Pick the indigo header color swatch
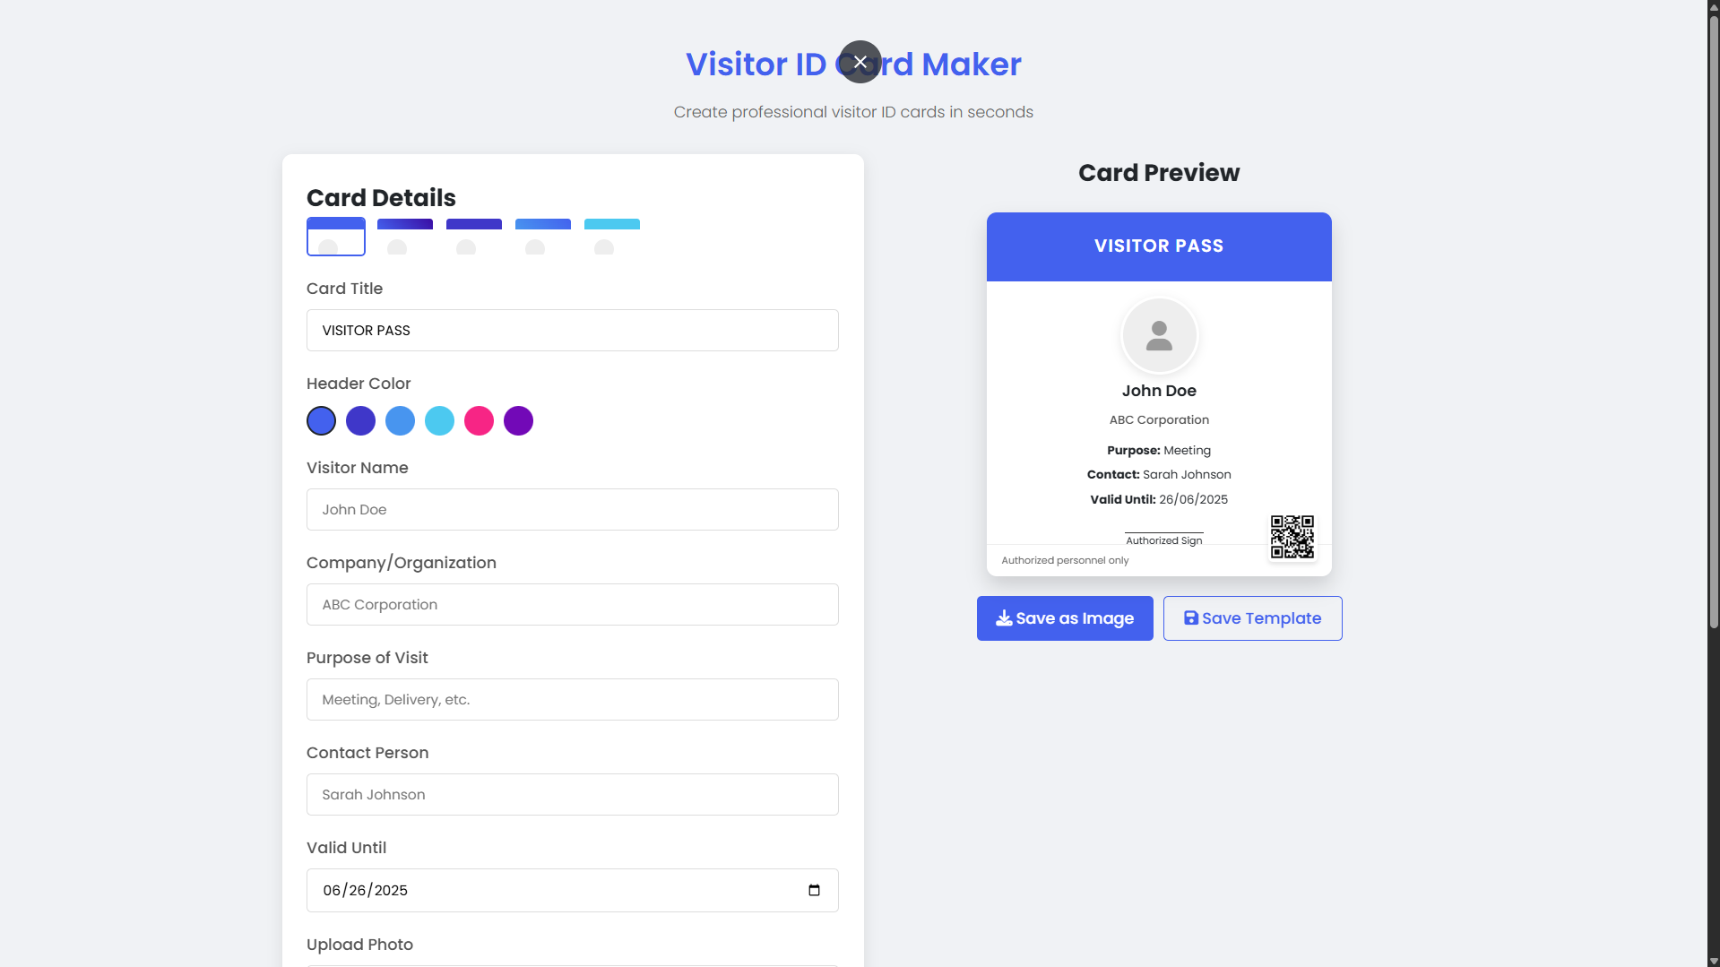 click(x=360, y=420)
